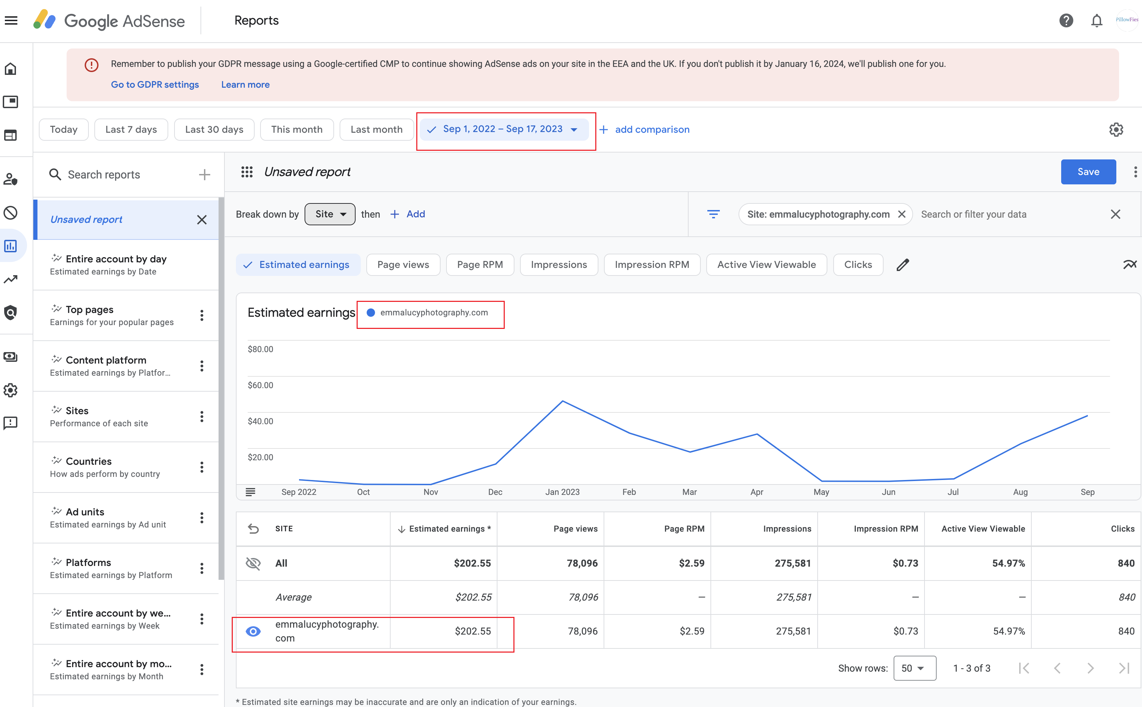The image size is (1142, 707).
Task: Click the search magnifier in Search reports
Action: [x=55, y=174]
